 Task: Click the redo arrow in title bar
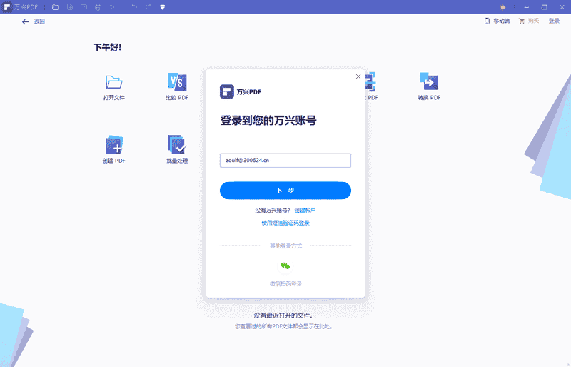tap(148, 7)
